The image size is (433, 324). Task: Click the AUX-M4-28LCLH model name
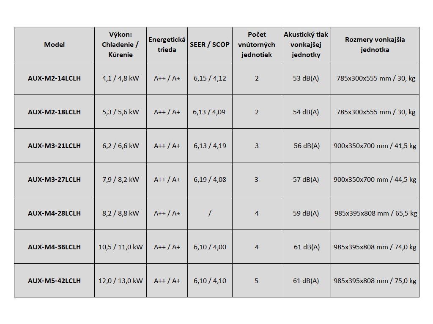click(54, 213)
